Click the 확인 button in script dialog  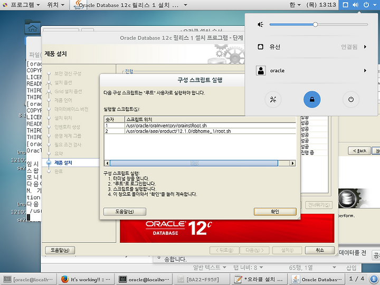[x=275, y=211]
